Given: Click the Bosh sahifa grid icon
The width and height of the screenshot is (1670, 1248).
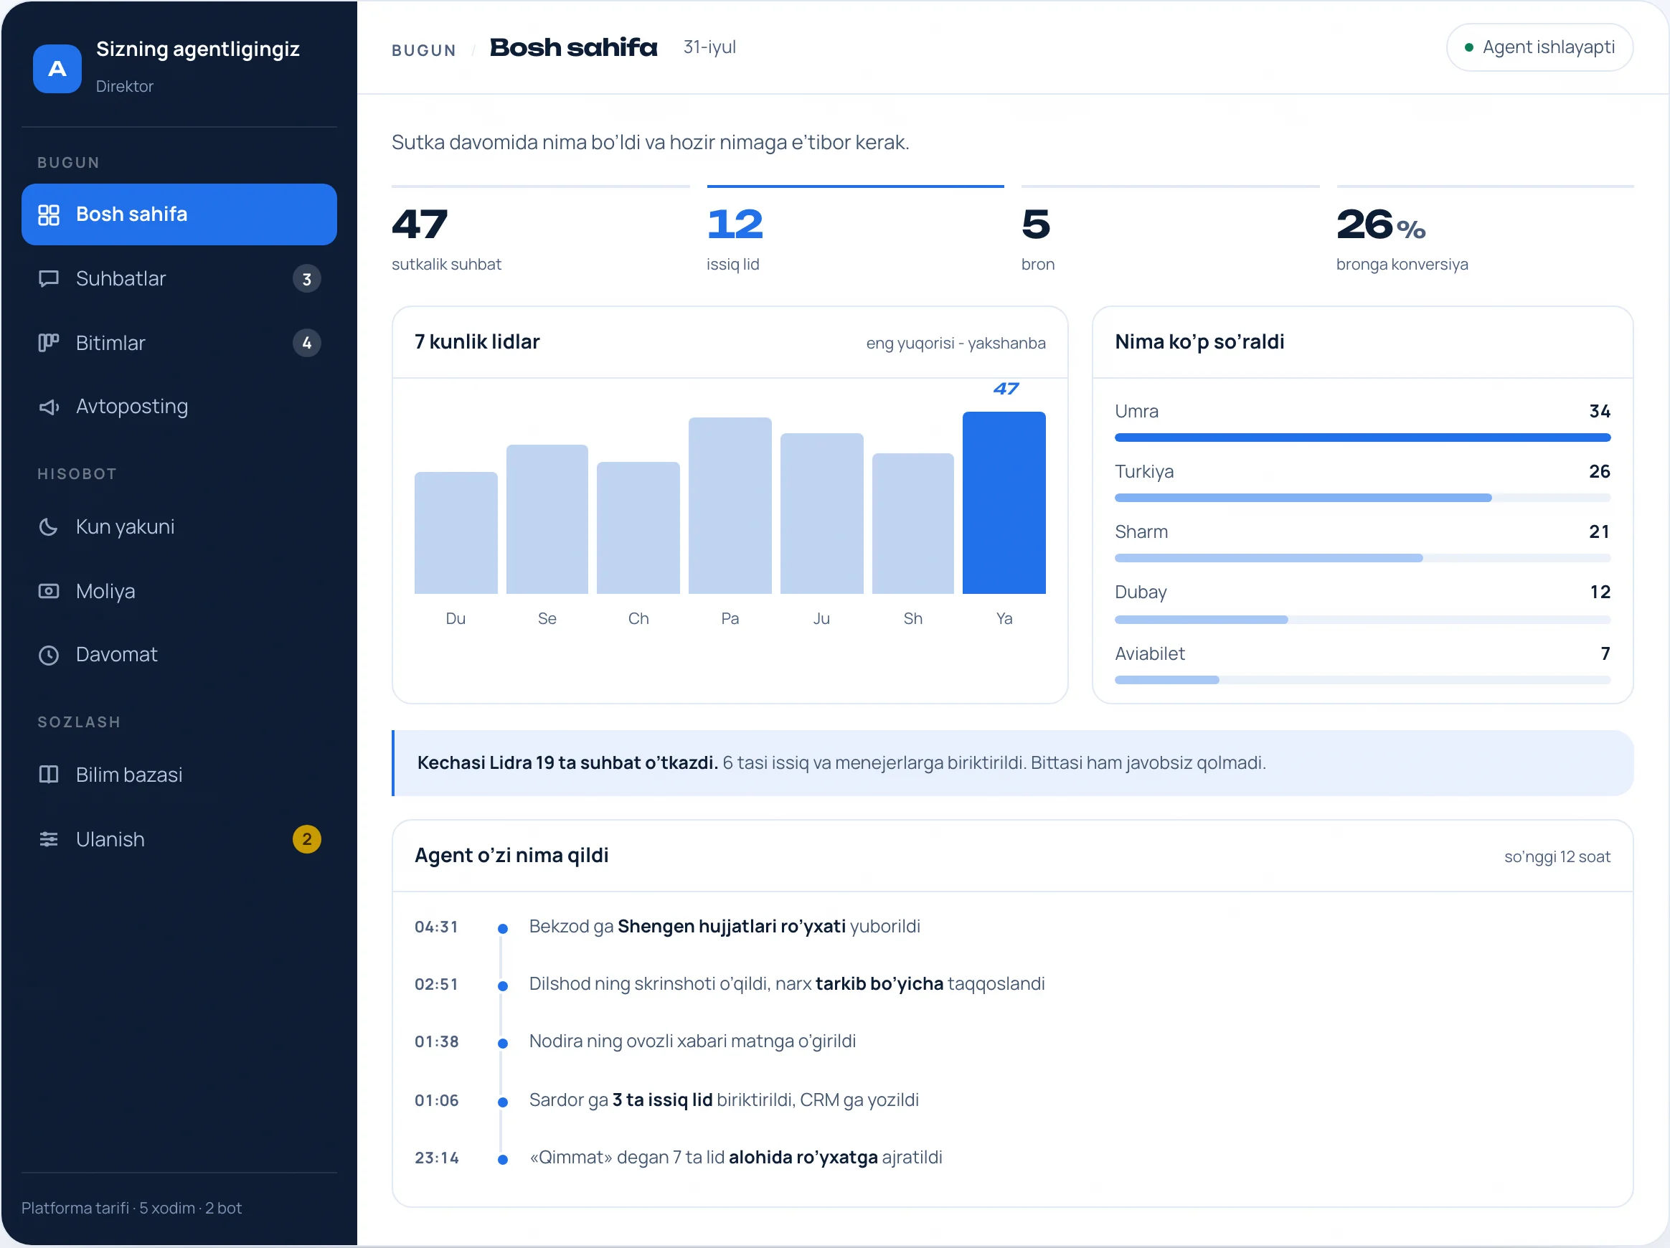Looking at the screenshot, I should pyautogui.click(x=48, y=214).
